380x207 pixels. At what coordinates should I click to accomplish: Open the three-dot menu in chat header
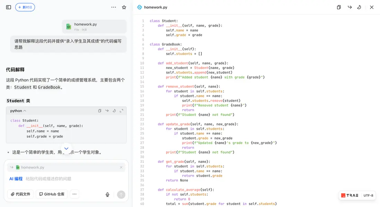114,7
